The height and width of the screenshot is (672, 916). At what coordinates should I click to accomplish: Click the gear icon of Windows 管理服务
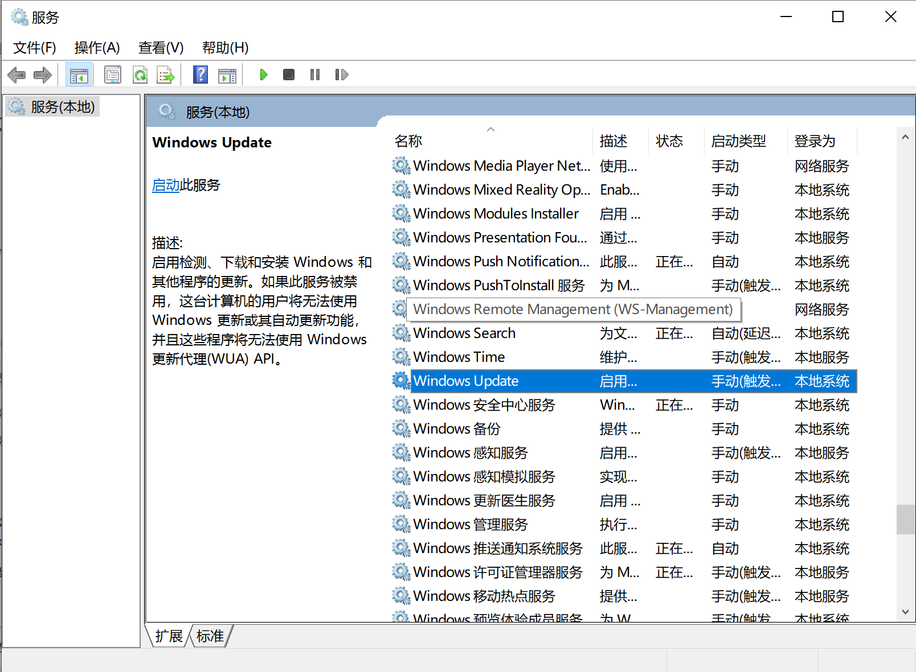(x=402, y=524)
